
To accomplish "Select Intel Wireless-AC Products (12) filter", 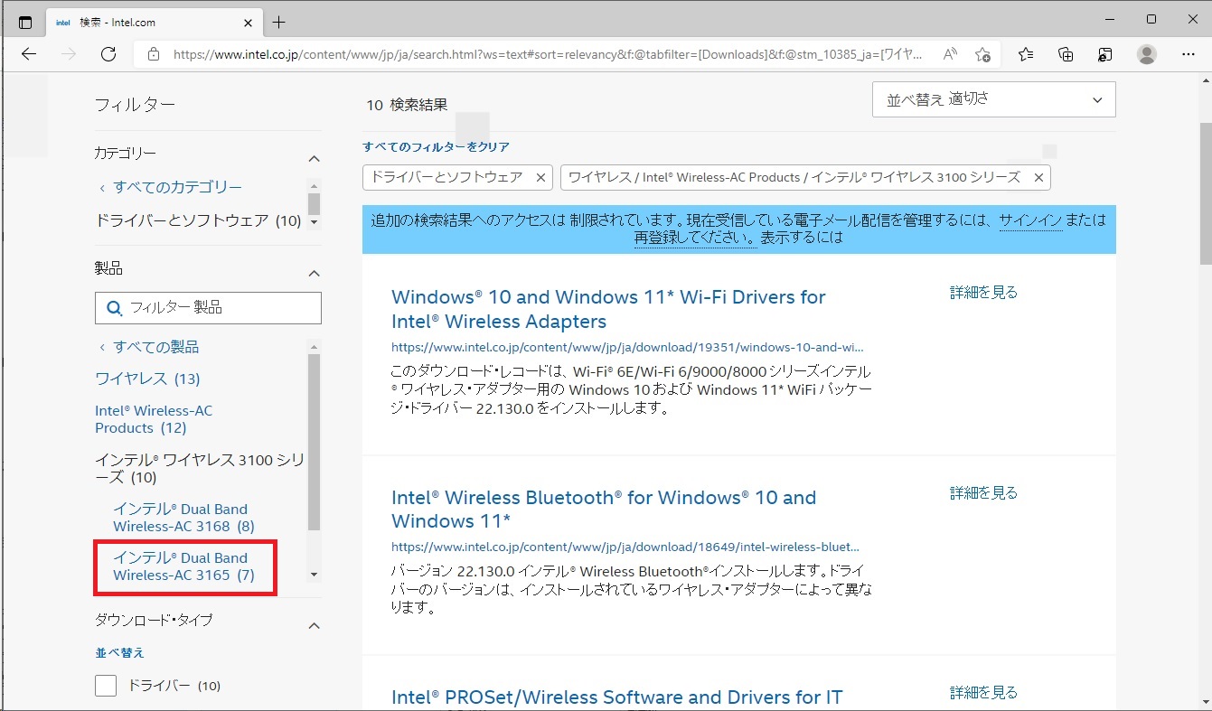I will click(154, 418).
